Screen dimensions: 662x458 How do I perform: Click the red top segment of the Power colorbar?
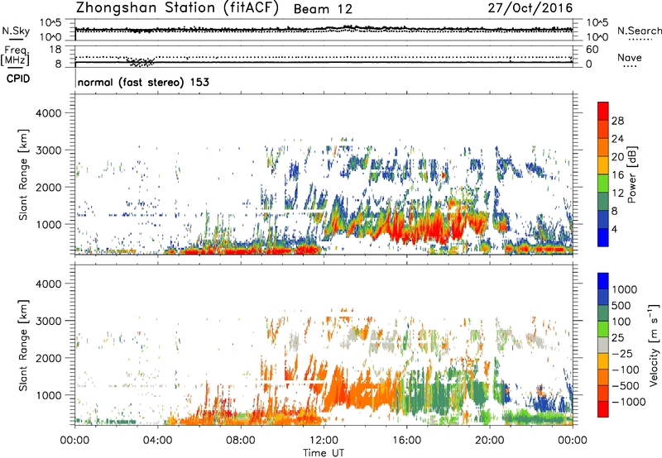click(x=603, y=111)
